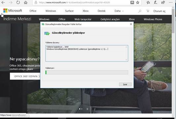Expand the Daha dropdown menu

pyautogui.click(x=119, y=11)
